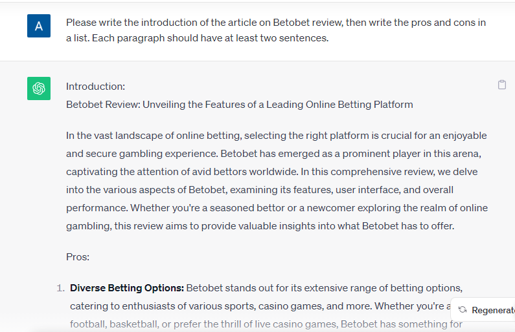Viewport: 515px width, 332px height.
Task: Click the line "captivating the attention of avid bettors"
Action: pyautogui.click(x=271, y=172)
